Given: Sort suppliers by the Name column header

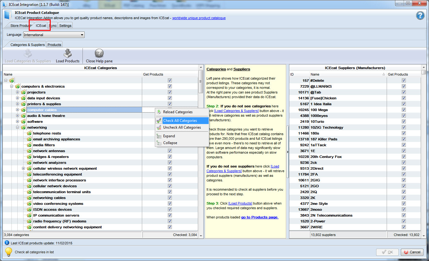Looking at the screenshot, I should [348, 74].
